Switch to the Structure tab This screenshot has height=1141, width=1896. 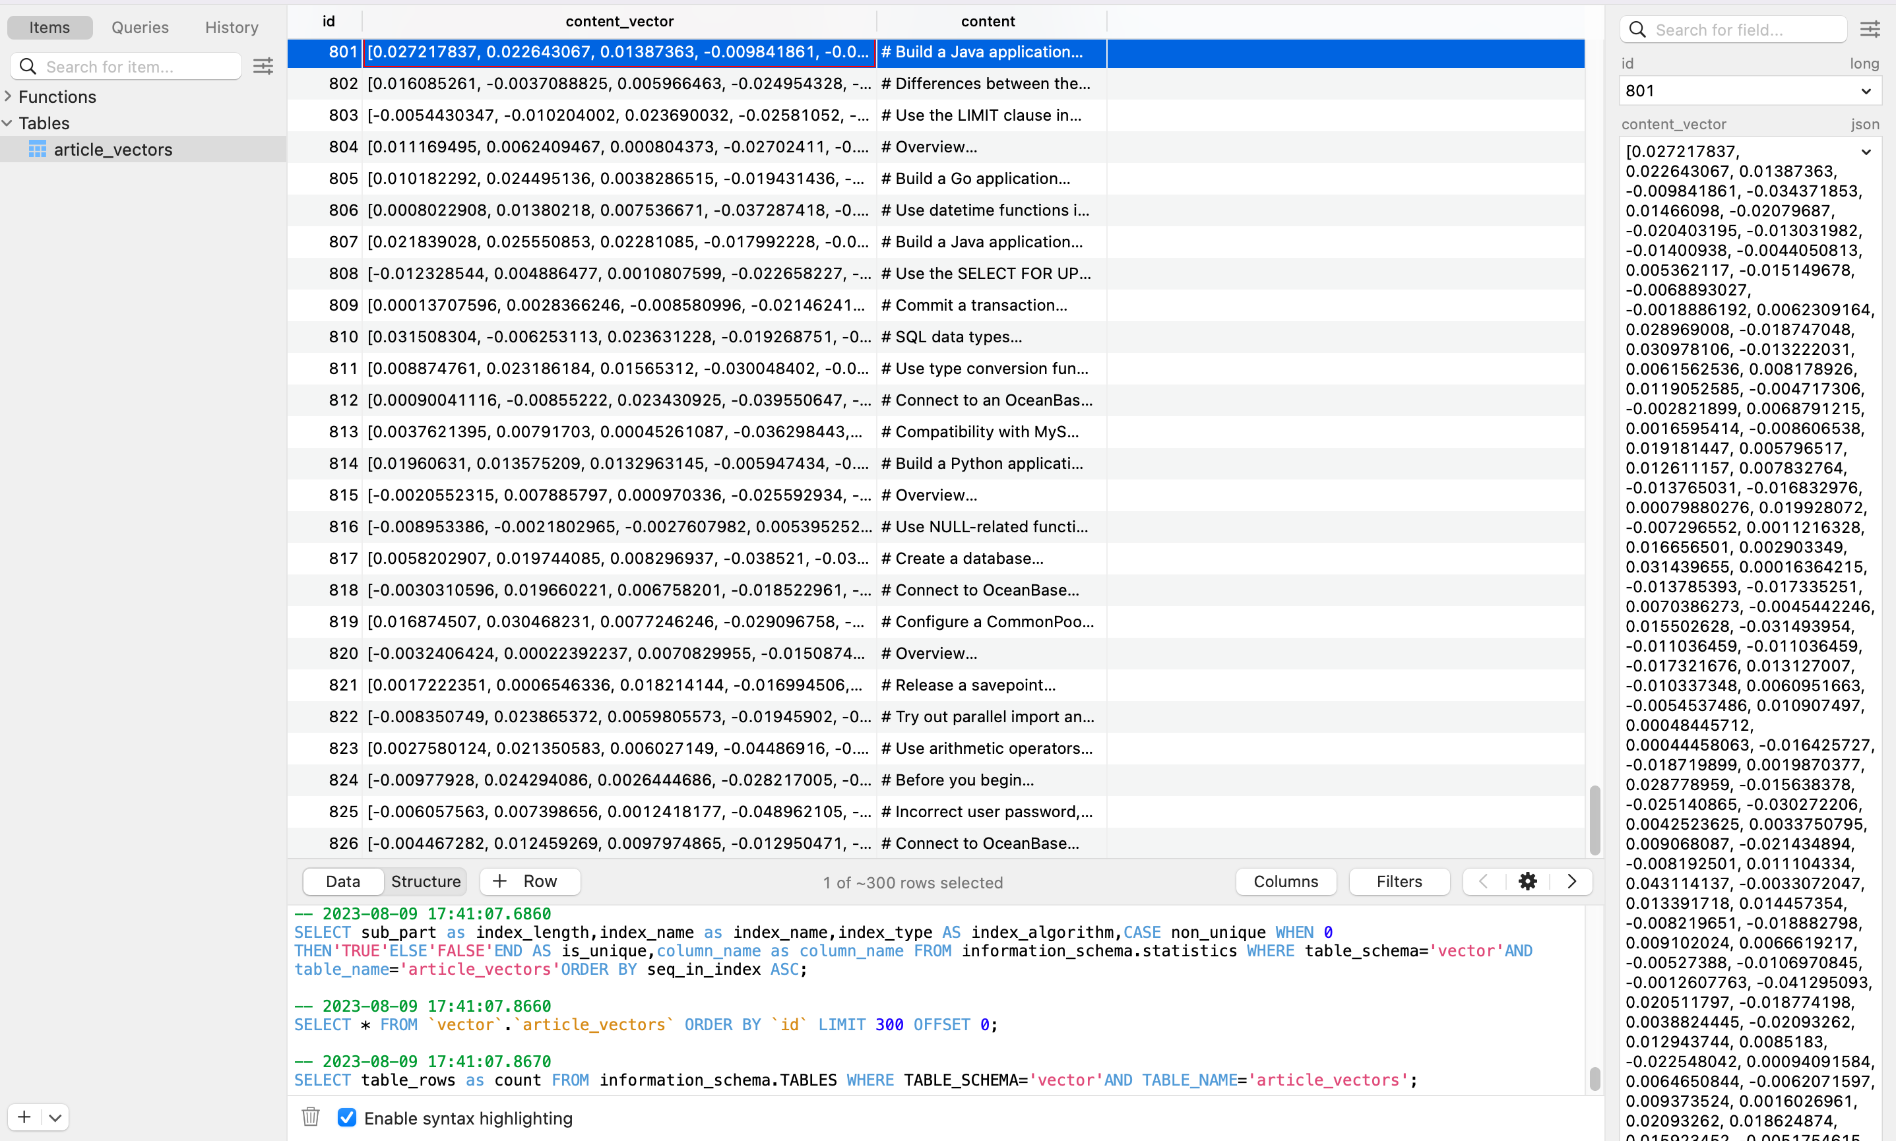click(425, 881)
